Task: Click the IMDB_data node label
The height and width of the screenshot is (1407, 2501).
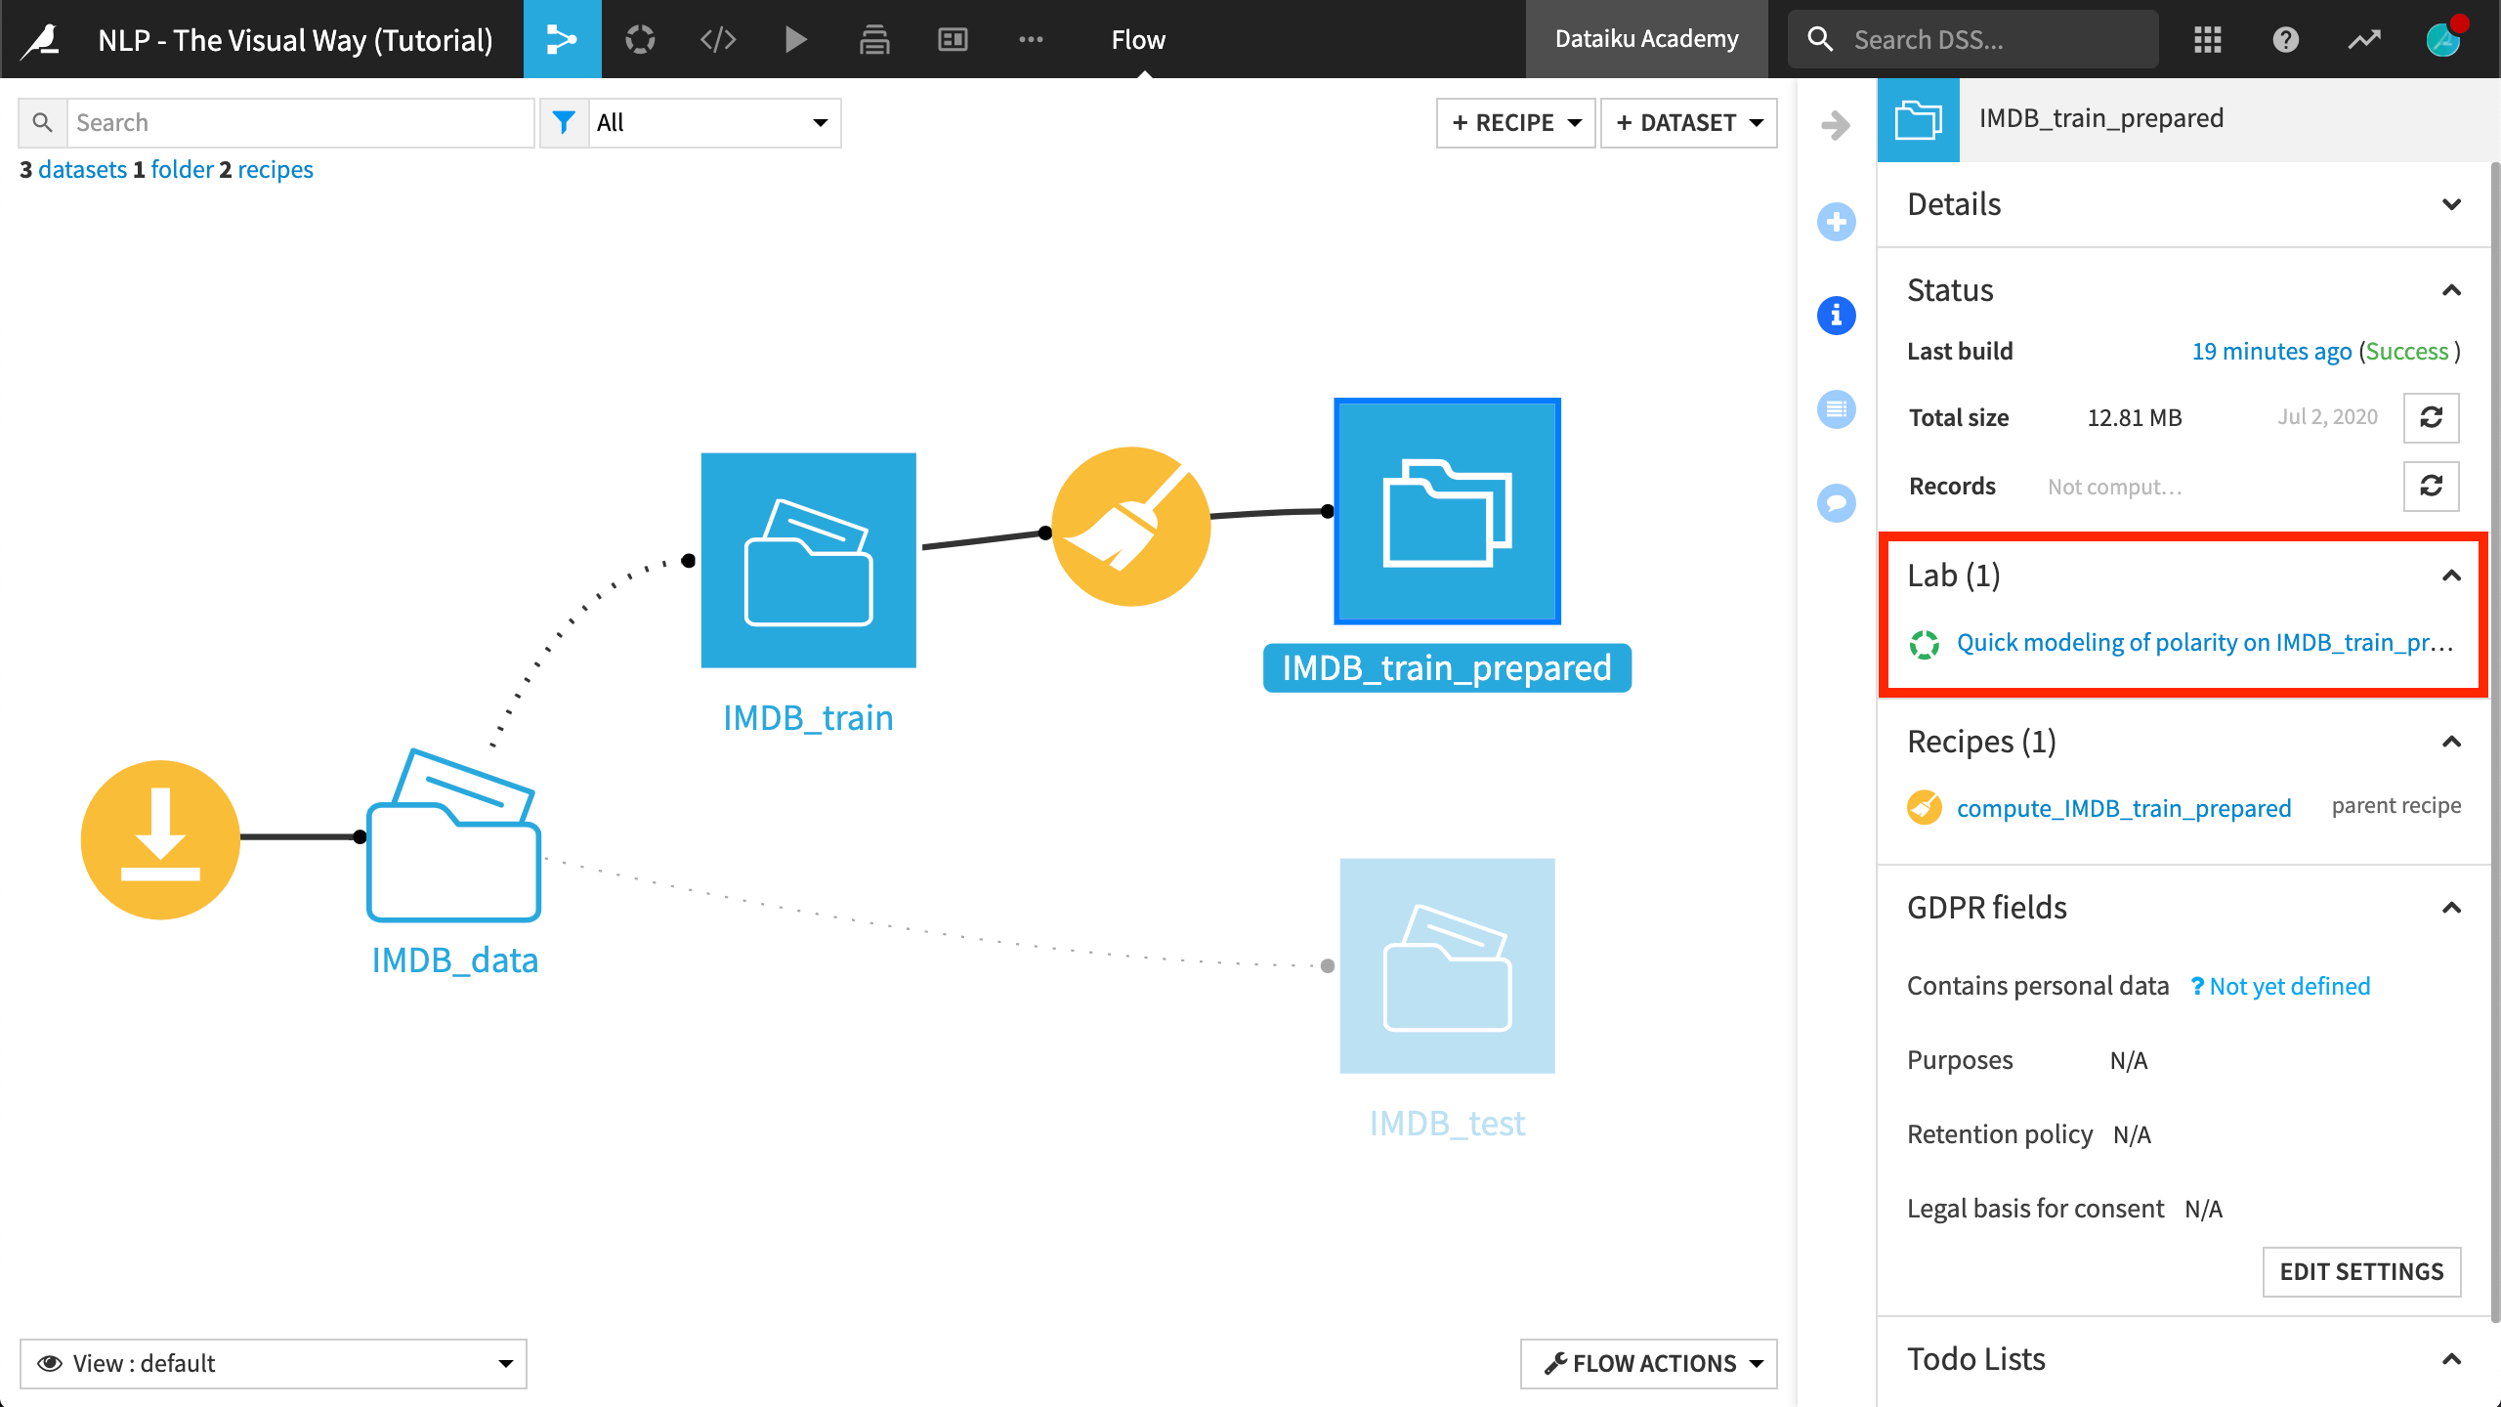Action: [x=454, y=960]
